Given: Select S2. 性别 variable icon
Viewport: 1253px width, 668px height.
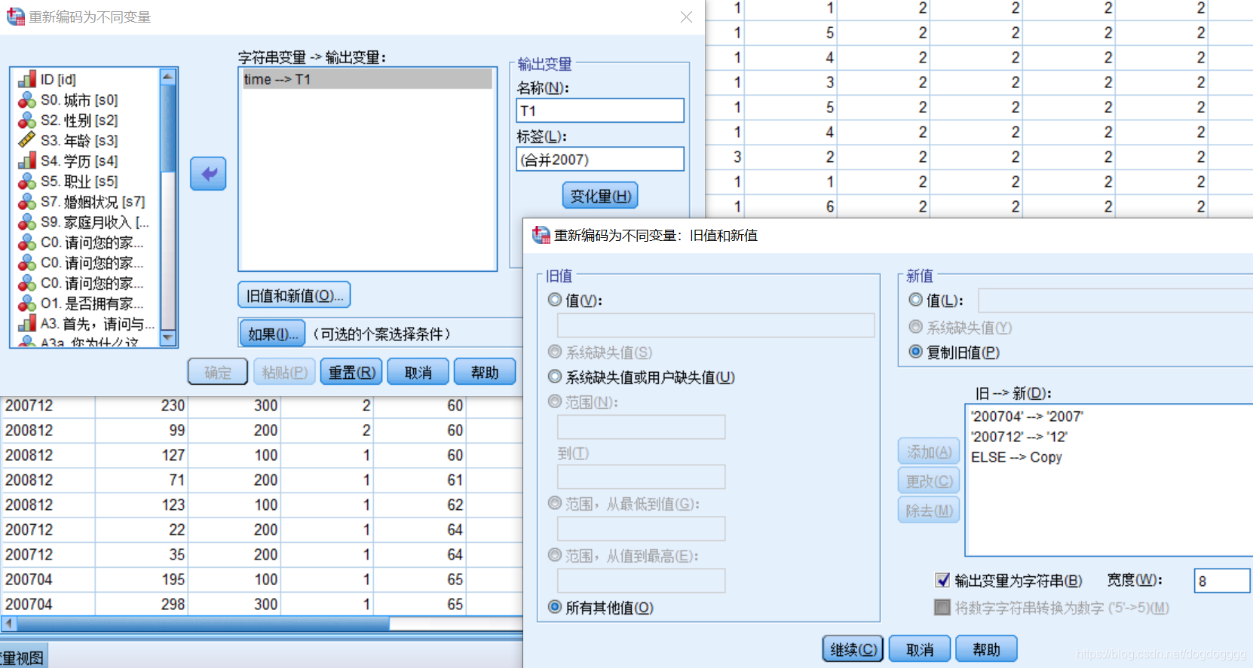Looking at the screenshot, I should coord(27,120).
